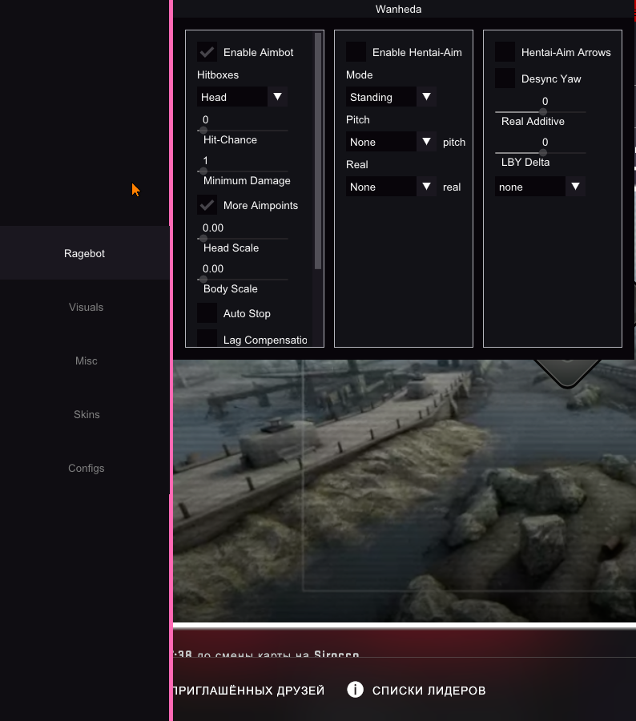
Task: Enable Hentai-Aim Arrows checkbox
Action: (x=505, y=52)
